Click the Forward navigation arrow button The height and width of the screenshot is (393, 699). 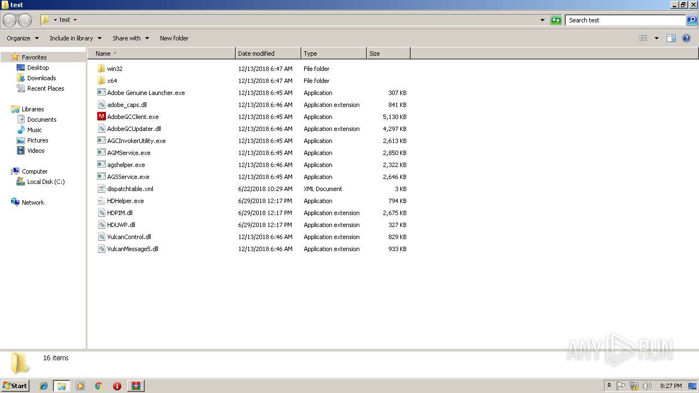coord(25,20)
